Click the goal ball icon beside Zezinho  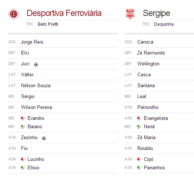[44, 138]
